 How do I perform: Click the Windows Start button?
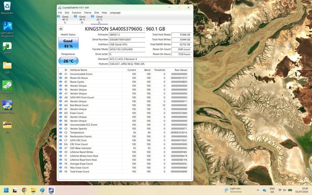(x=6, y=190)
